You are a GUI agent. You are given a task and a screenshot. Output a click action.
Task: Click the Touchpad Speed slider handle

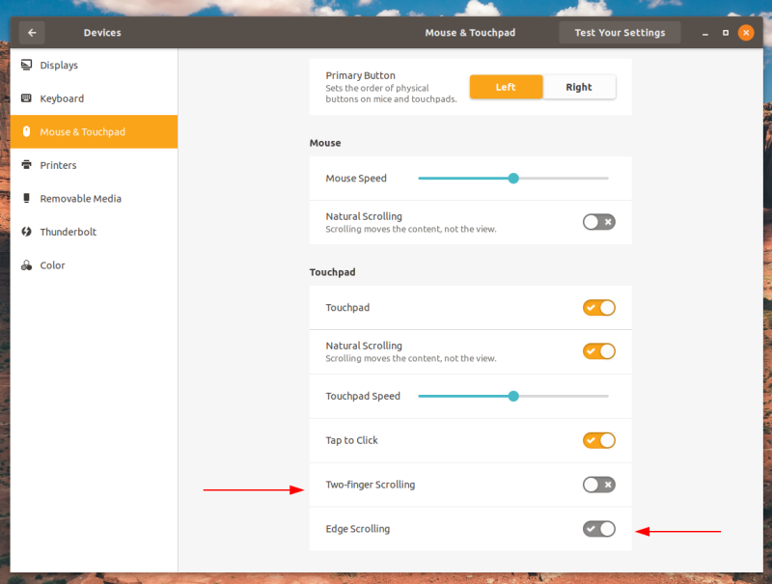tap(513, 396)
